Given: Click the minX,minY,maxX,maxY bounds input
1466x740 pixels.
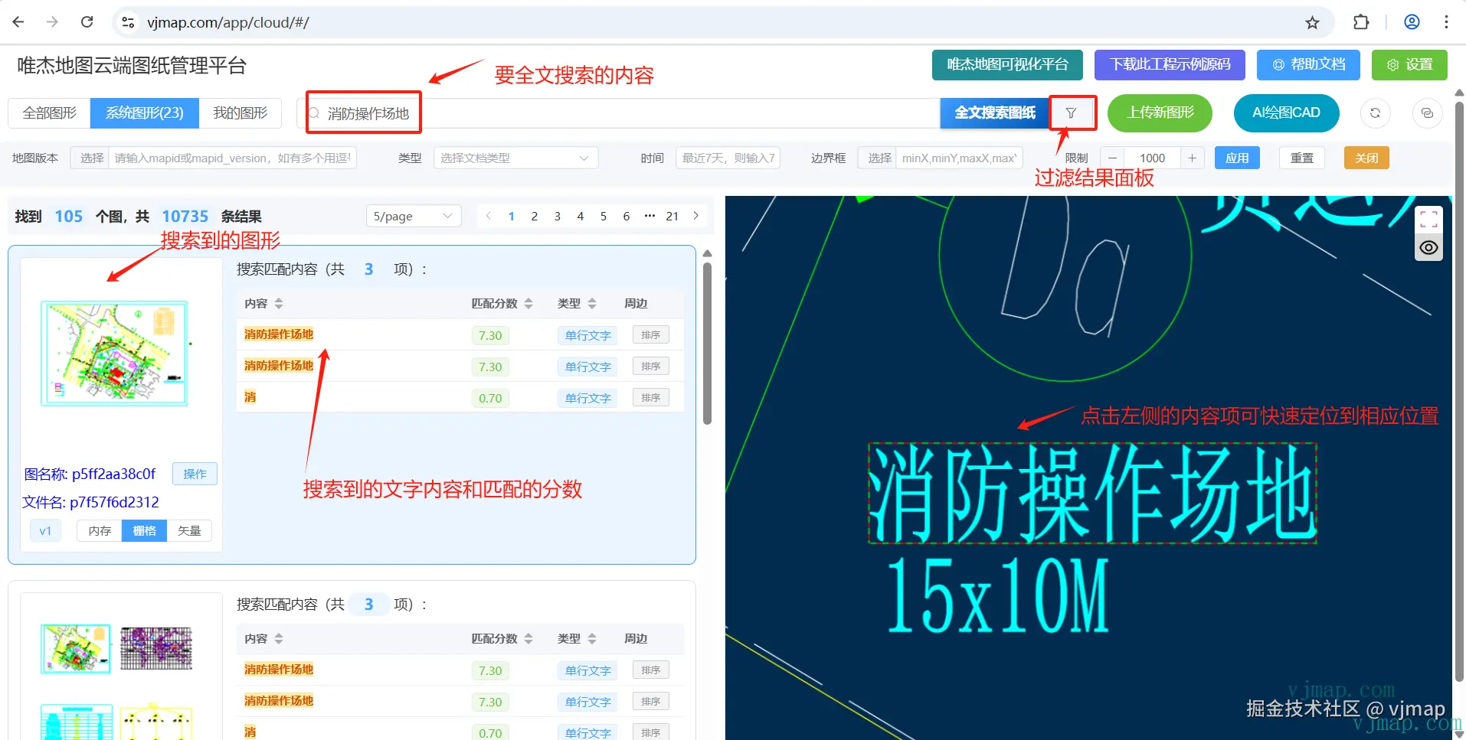Looking at the screenshot, I should pos(959,158).
